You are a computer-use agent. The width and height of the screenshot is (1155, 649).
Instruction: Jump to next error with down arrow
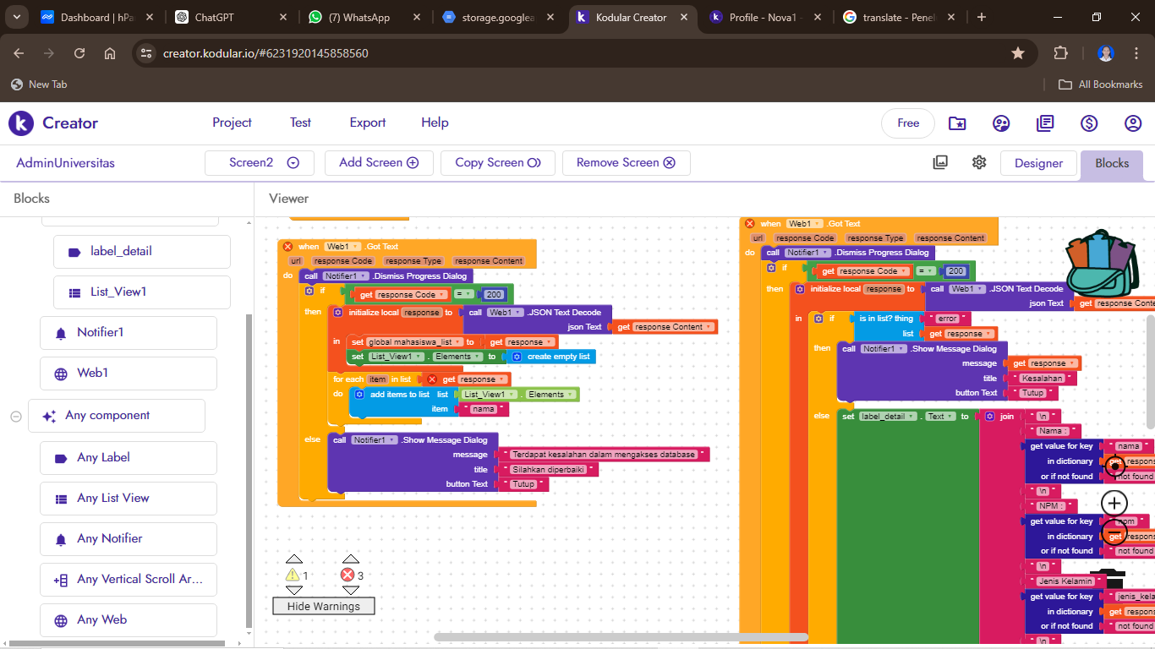[350, 590]
